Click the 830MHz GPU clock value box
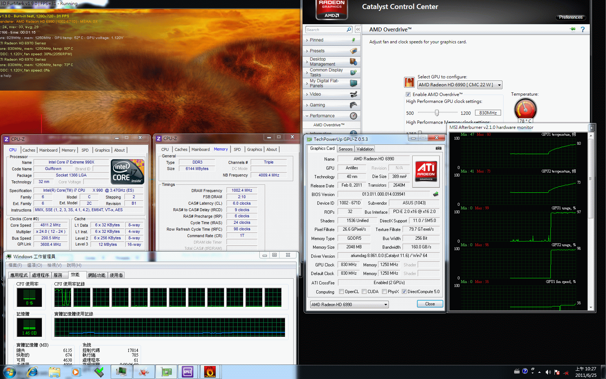 tap(488, 113)
